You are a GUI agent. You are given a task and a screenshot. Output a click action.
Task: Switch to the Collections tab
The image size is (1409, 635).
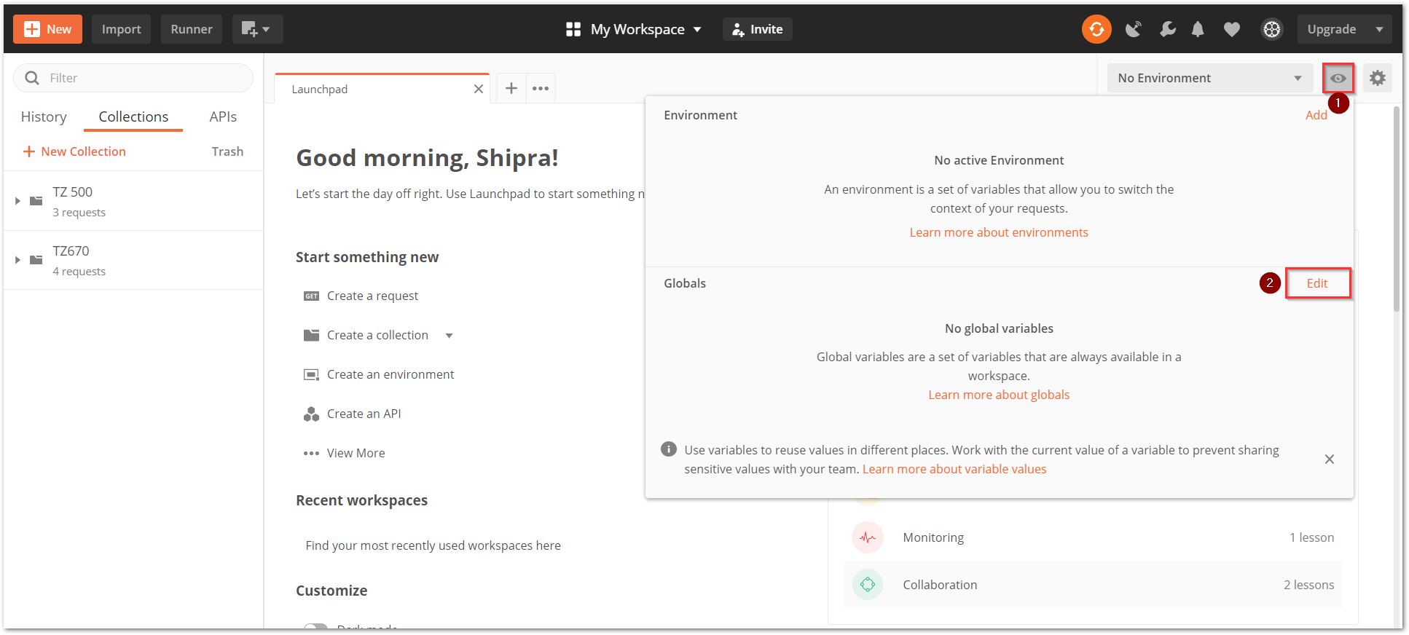coord(133,117)
